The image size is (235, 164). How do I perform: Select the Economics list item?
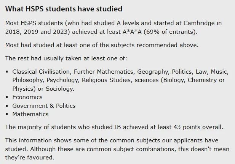(27, 97)
